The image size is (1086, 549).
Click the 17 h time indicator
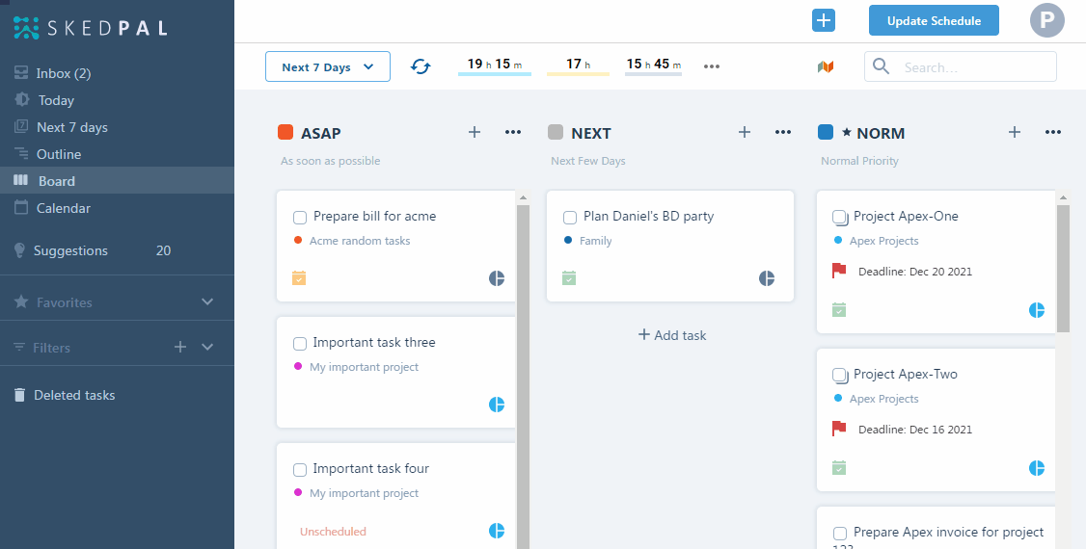click(x=578, y=65)
